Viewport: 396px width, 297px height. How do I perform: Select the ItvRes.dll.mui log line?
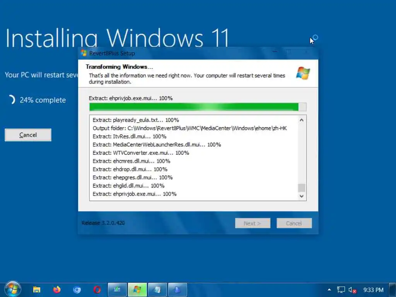129,137
